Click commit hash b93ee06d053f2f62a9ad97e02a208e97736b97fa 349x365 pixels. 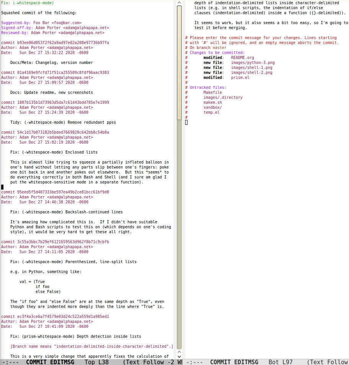coord(63,43)
